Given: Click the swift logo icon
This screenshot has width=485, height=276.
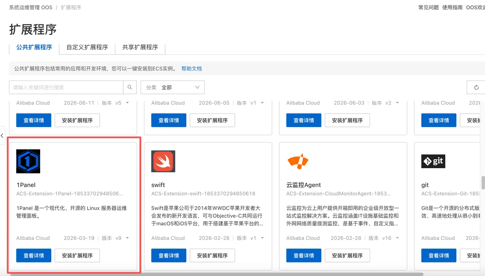Looking at the screenshot, I should (163, 161).
